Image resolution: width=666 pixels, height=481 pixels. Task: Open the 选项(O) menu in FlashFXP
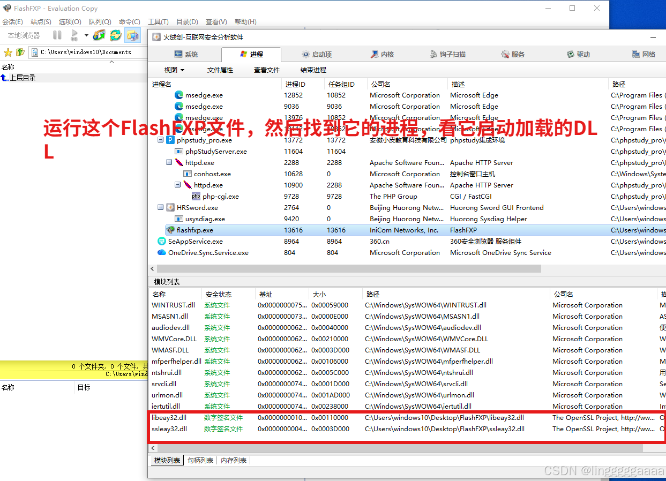70,22
